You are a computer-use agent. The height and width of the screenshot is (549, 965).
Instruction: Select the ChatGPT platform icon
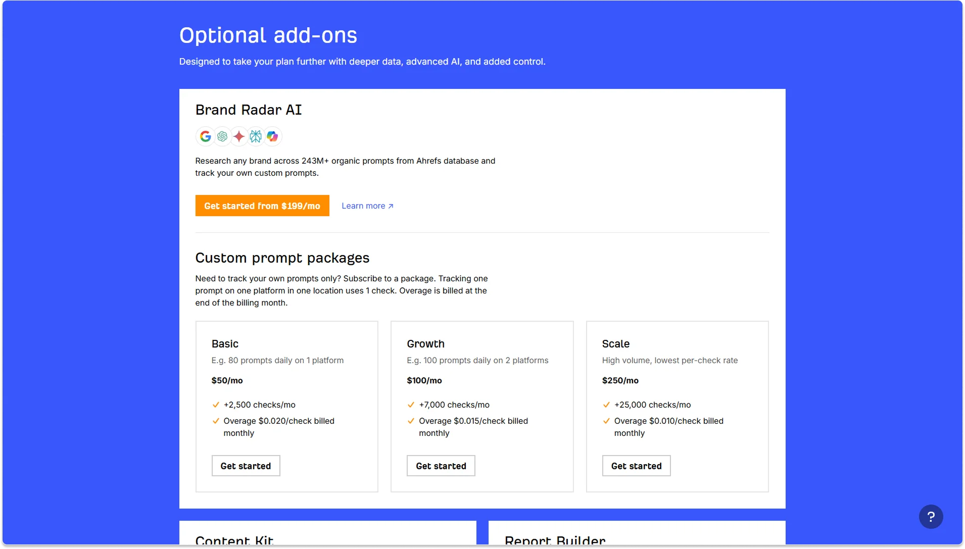coord(222,136)
